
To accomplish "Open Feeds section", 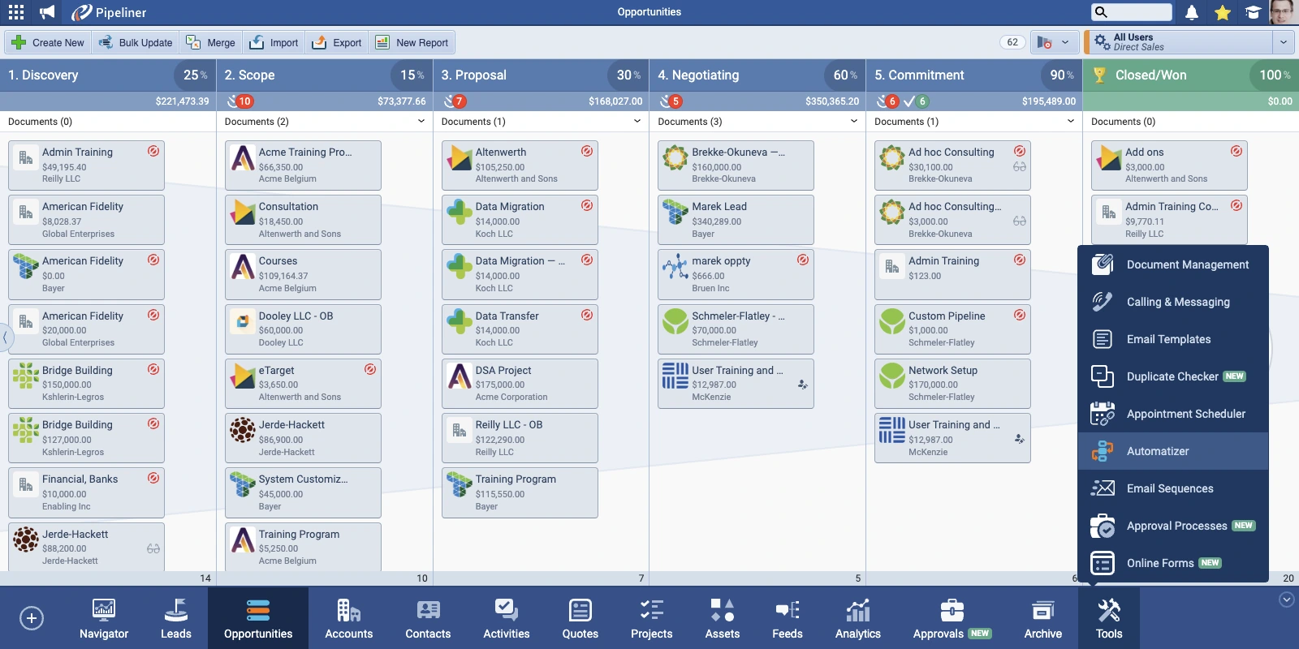I will 788,618.
